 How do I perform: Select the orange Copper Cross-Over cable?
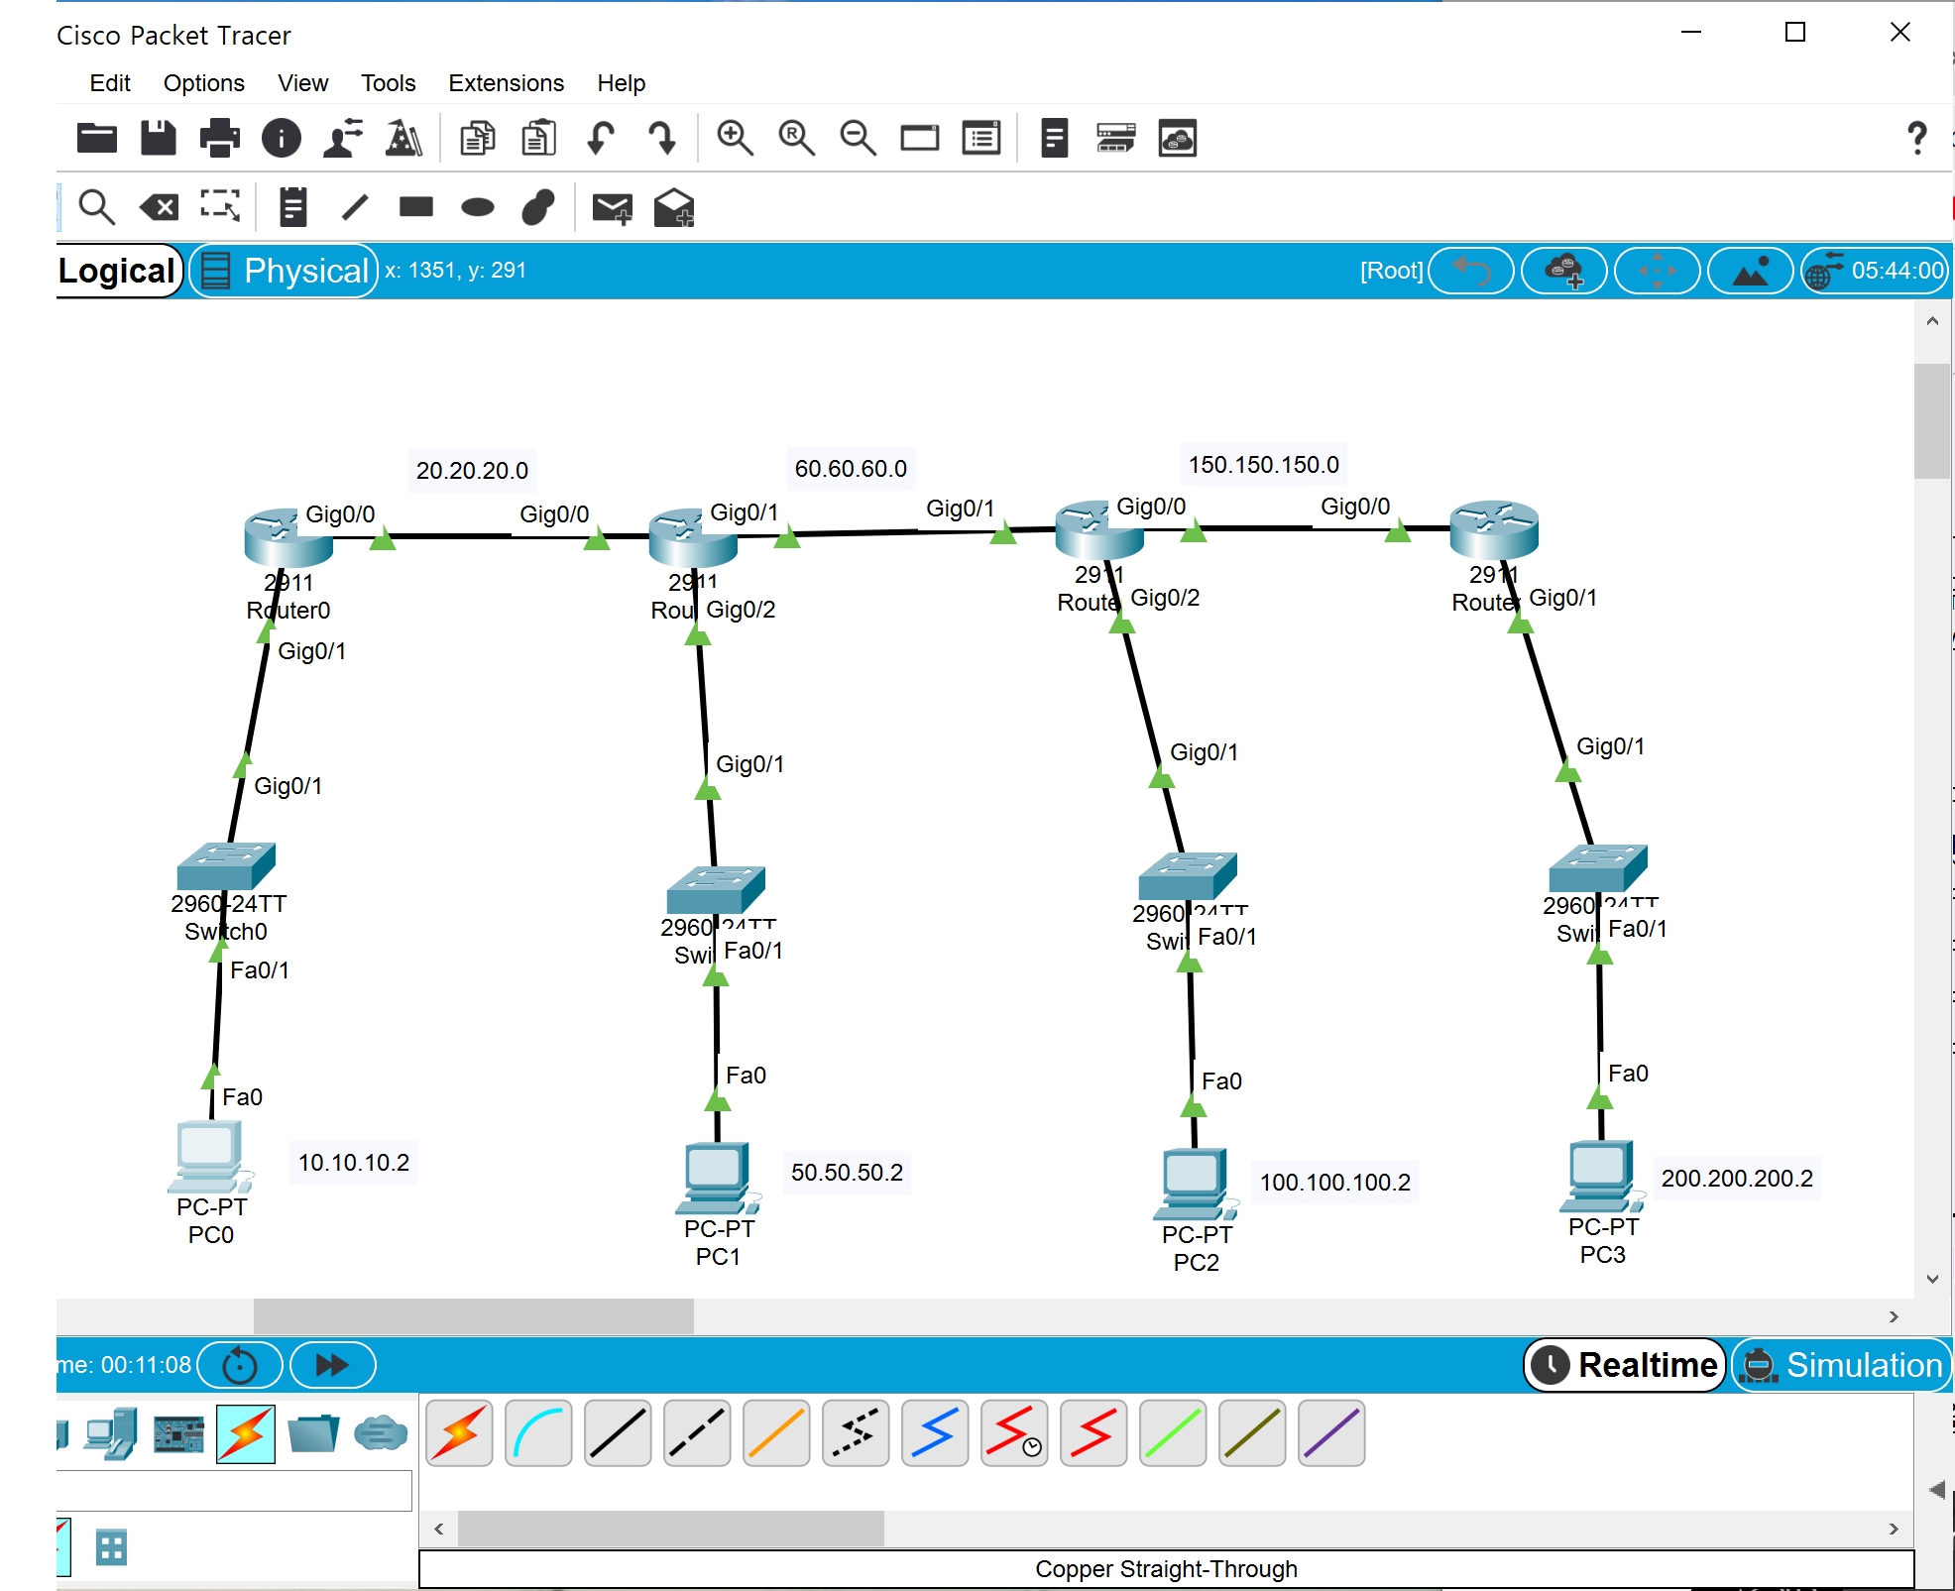coord(776,1433)
